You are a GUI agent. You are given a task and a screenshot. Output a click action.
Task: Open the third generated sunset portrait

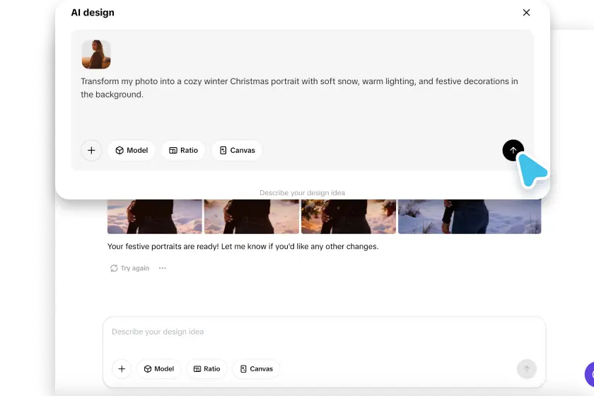349,216
